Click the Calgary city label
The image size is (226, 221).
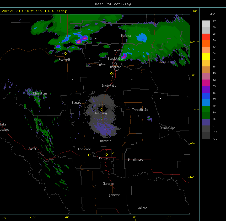click(x=105, y=158)
